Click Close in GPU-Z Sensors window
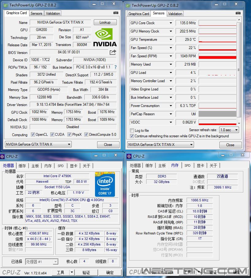This screenshot has width=251, height=278. click(x=230, y=145)
